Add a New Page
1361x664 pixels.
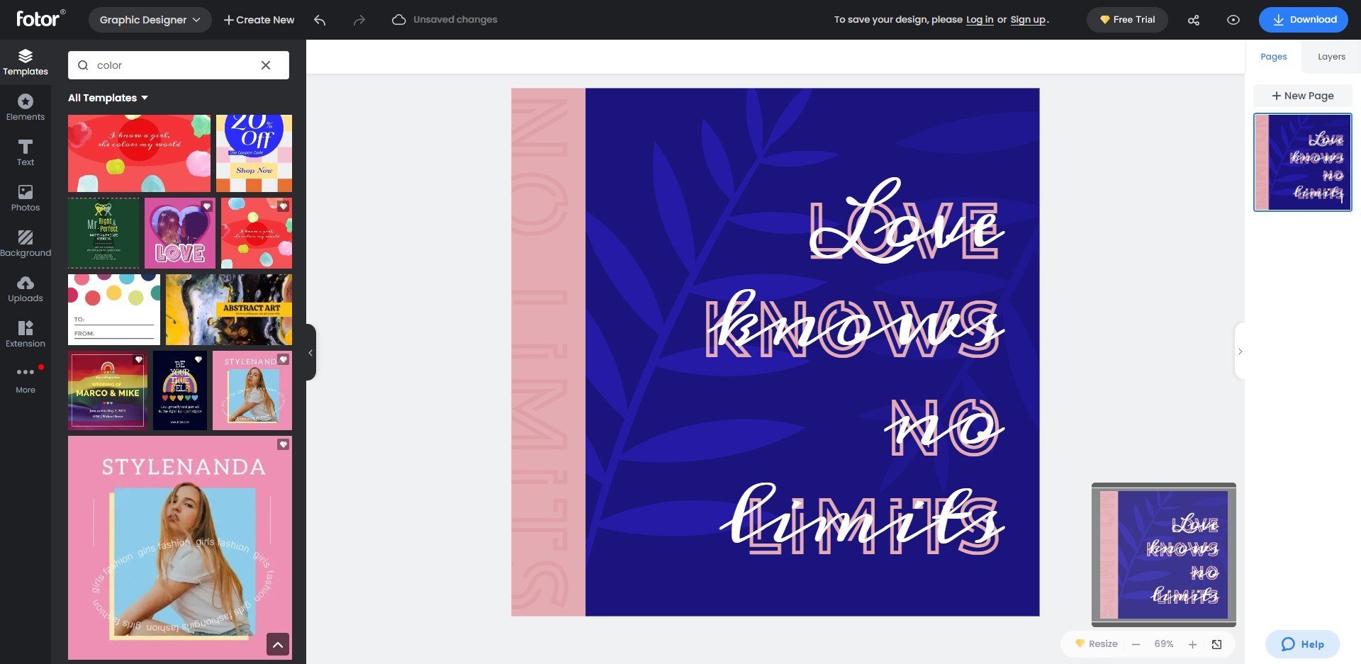(x=1302, y=96)
